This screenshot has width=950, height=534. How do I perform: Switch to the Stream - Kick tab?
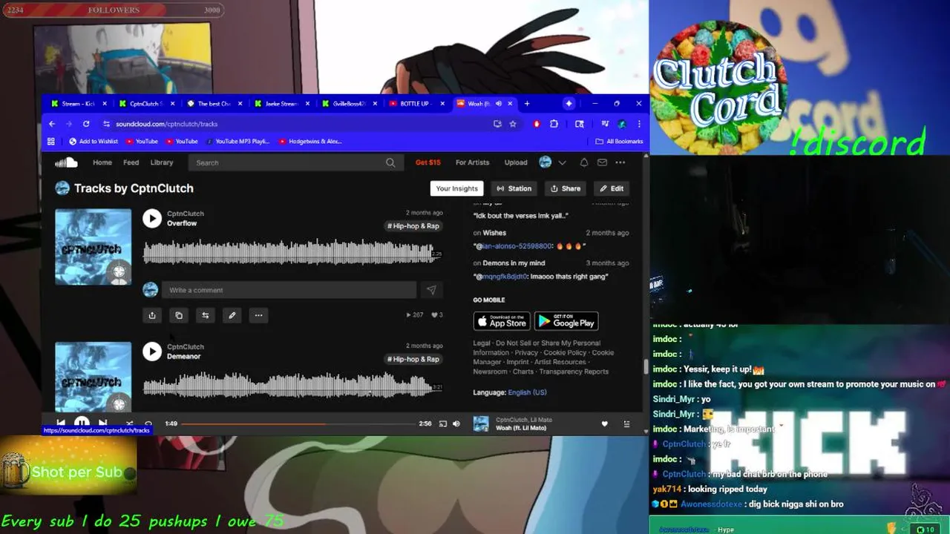pyautogui.click(x=79, y=104)
